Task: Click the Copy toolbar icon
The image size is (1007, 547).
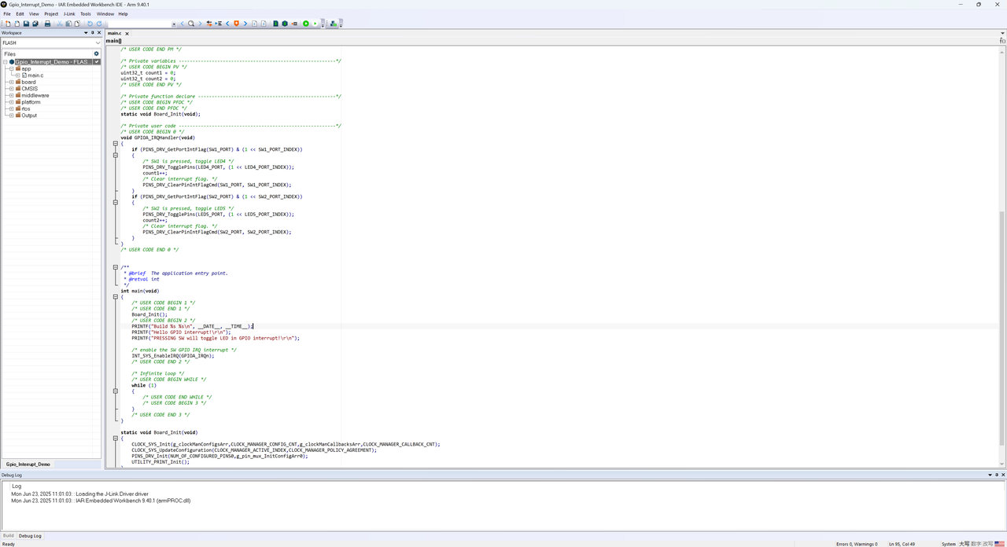Action: (68, 24)
